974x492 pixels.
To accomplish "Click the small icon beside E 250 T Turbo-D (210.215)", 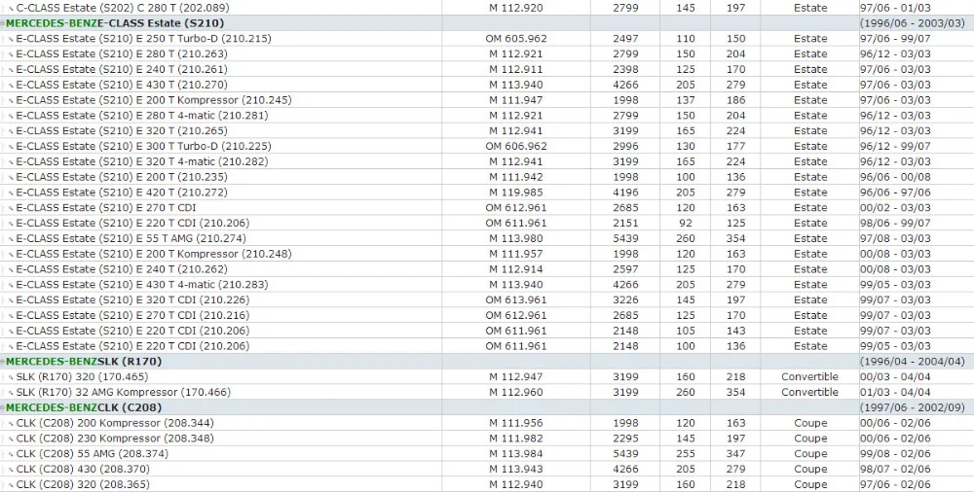I will [11, 40].
